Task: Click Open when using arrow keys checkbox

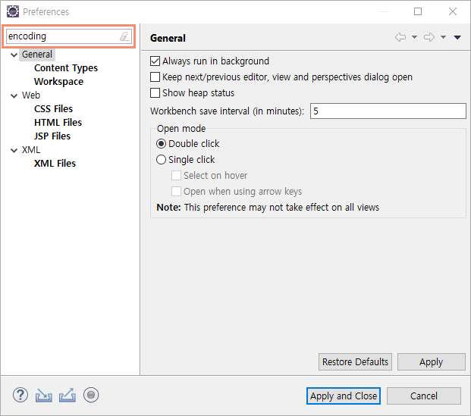Action: (x=176, y=191)
